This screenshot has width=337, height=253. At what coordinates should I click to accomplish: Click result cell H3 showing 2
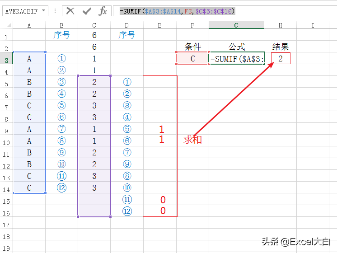coord(280,58)
